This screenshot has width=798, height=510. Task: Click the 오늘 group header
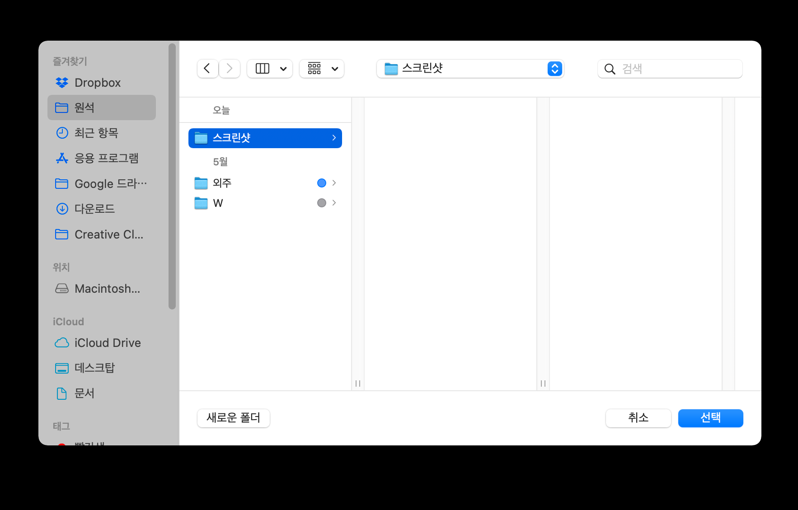(x=221, y=110)
